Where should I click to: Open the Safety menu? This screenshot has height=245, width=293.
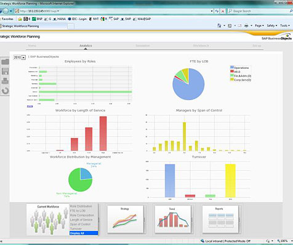pyautogui.click(x=272, y=26)
